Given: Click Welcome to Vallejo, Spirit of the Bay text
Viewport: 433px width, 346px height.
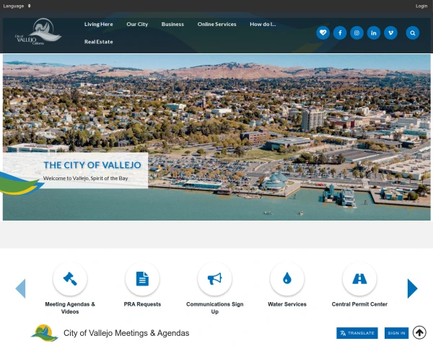Looking at the screenshot, I should pos(85,178).
